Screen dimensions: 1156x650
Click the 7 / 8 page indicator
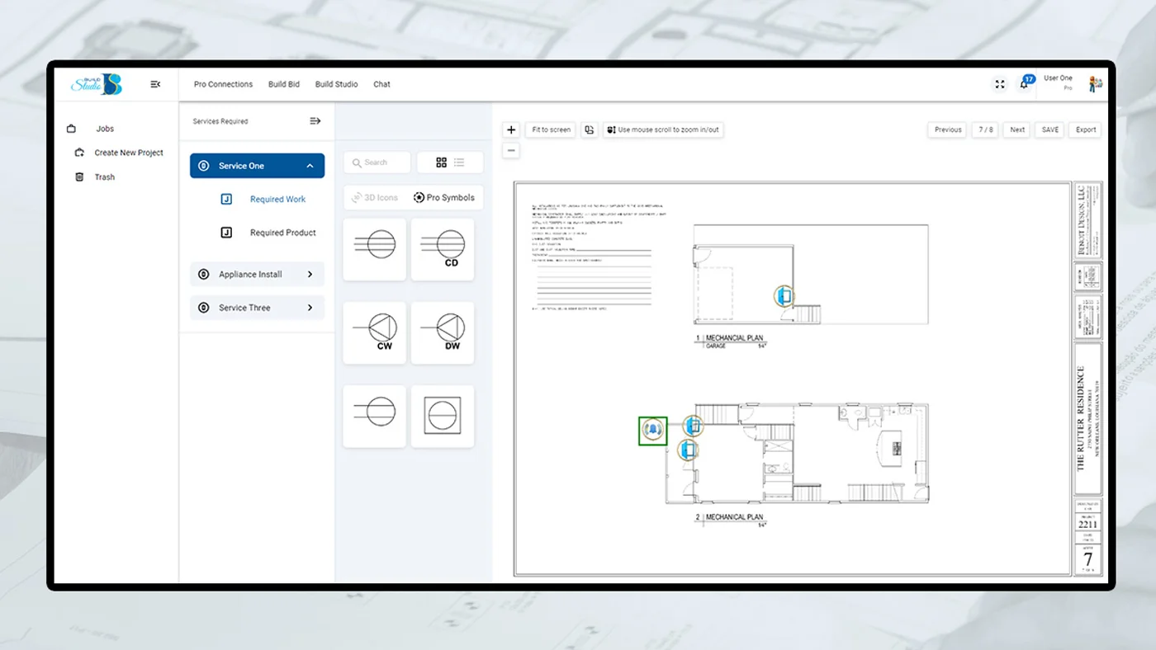(x=986, y=130)
